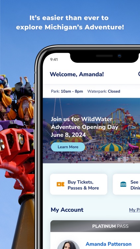Select the Amanda Patterson name link
140x249 pixels.
(x=108, y=244)
